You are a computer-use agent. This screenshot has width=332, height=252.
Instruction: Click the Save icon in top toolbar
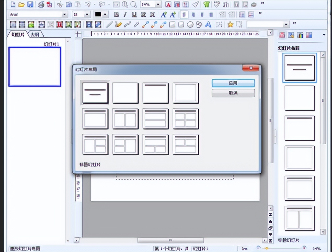(30, 4)
